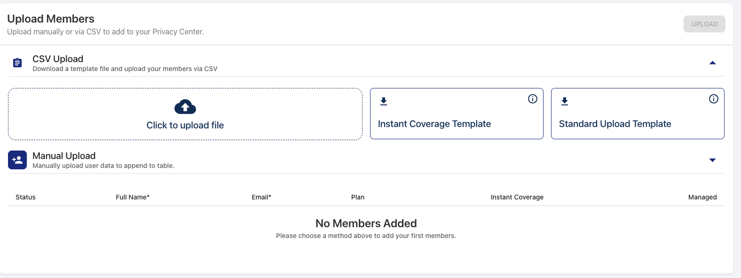This screenshot has height=278, width=741.
Task: Click the Manual Upload add-person icon
Action: (17, 160)
